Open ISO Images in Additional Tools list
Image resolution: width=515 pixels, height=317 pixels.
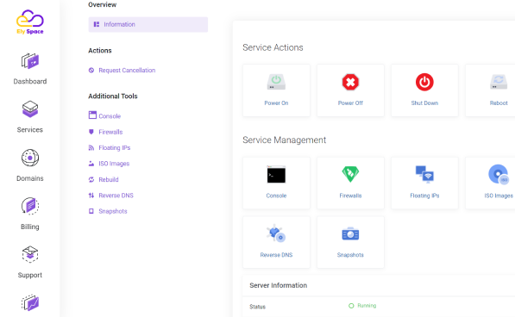click(x=114, y=164)
